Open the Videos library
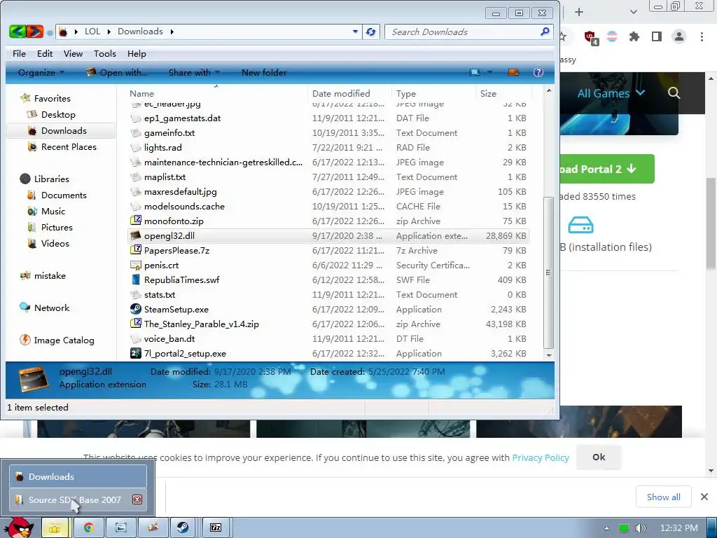The image size is (717, 538). [x=55, y=243]
